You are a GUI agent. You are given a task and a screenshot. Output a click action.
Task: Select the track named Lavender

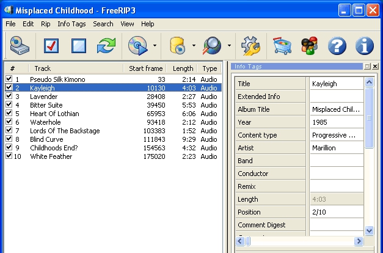[x=44, y=97]
